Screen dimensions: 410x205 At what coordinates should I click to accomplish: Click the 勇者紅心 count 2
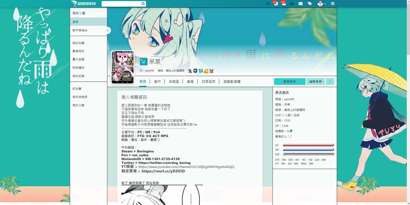291,136
